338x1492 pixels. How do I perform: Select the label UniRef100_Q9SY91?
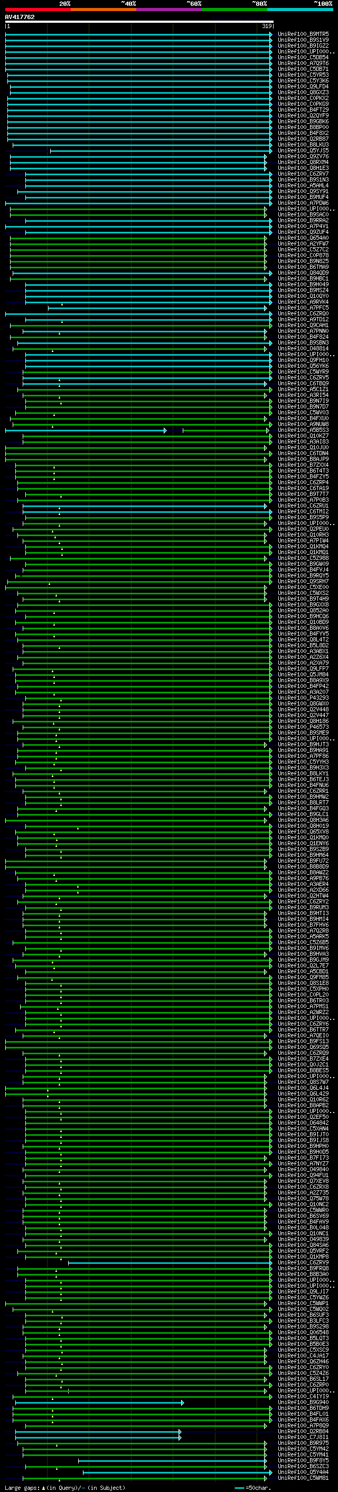(x=303, y=191)
